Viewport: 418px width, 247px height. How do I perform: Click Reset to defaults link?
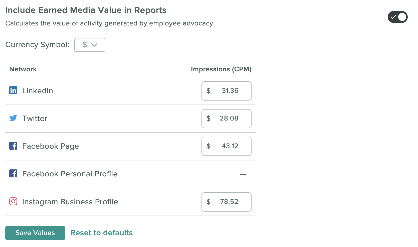point(102,233)
